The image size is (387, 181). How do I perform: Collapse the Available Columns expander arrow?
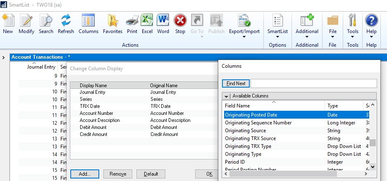pos(226,96)
